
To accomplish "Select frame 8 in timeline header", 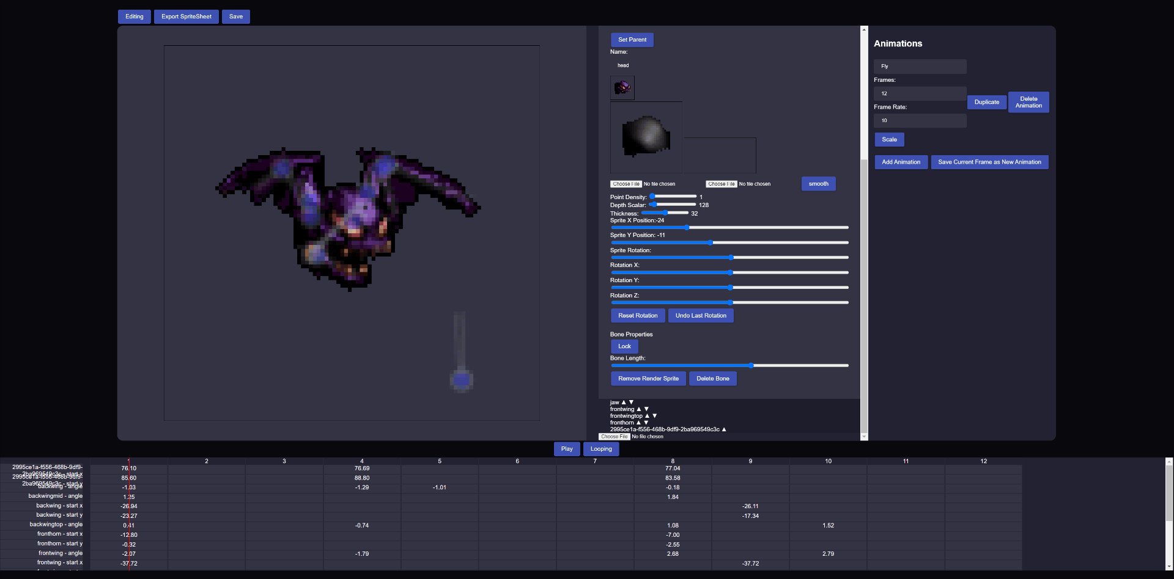I will coord(673,461).
